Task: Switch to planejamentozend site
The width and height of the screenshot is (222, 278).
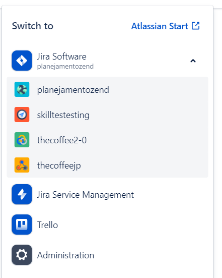Action: point(107,89)
